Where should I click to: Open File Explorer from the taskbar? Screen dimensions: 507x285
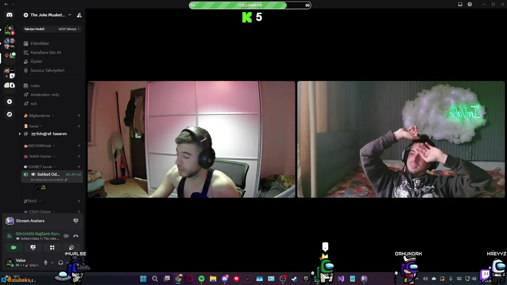(x=213, y=279)
